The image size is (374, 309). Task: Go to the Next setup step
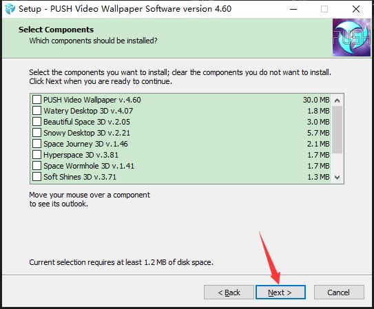[280, 292]
